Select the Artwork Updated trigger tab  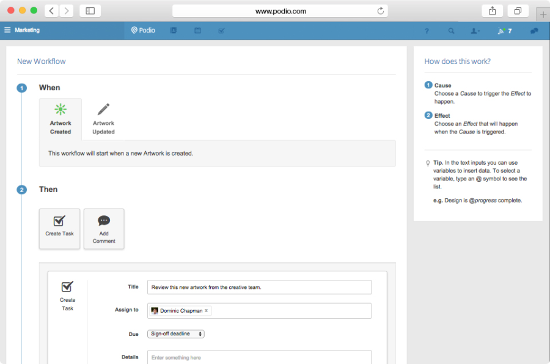(x=103, y=120)
